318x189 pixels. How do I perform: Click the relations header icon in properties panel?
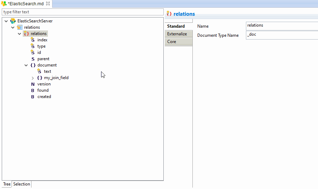pyautogui.click(x=169, y=14)
